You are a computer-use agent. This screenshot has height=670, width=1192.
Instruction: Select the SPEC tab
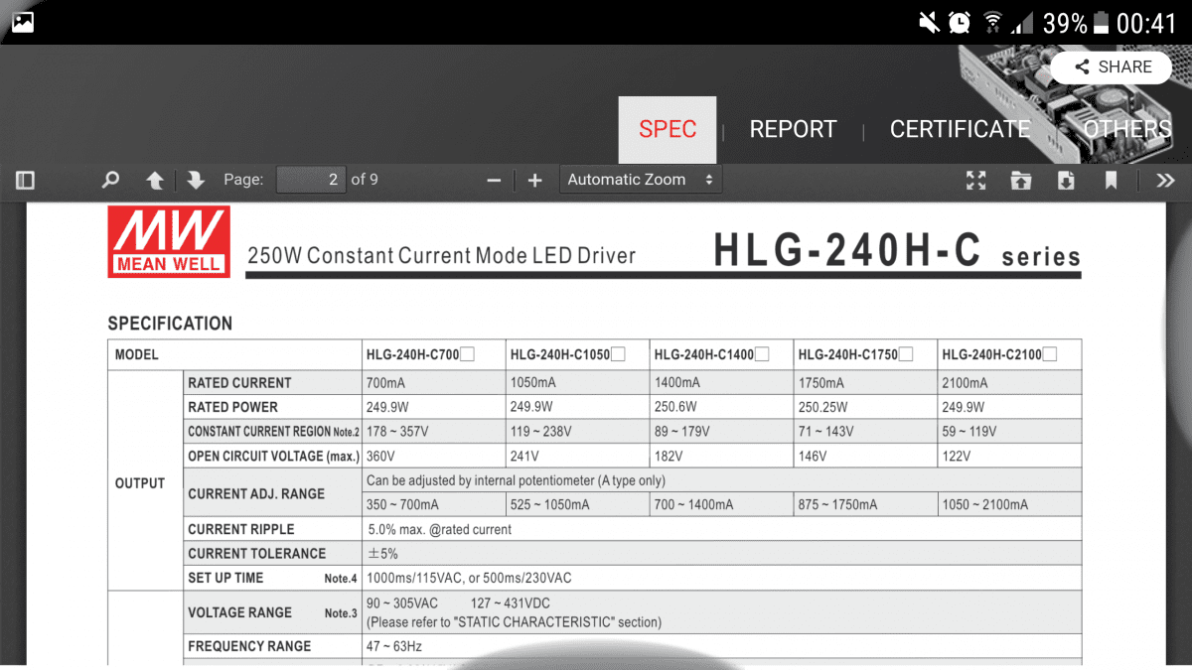(x=668, y=129)
